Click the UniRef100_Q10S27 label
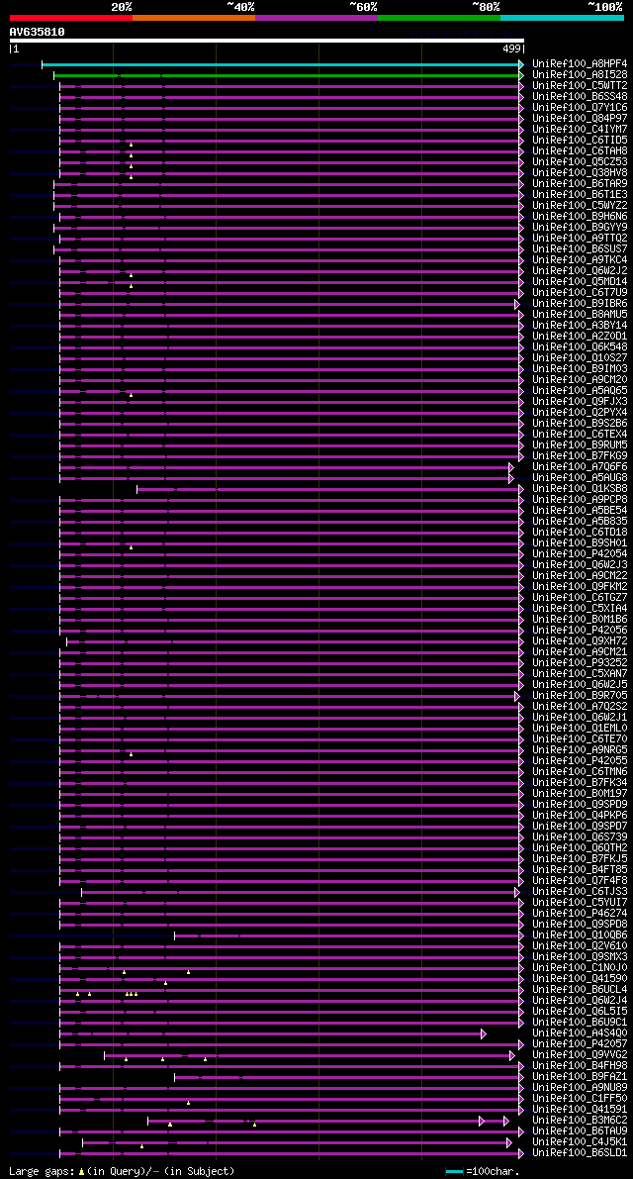 point(580,358)
